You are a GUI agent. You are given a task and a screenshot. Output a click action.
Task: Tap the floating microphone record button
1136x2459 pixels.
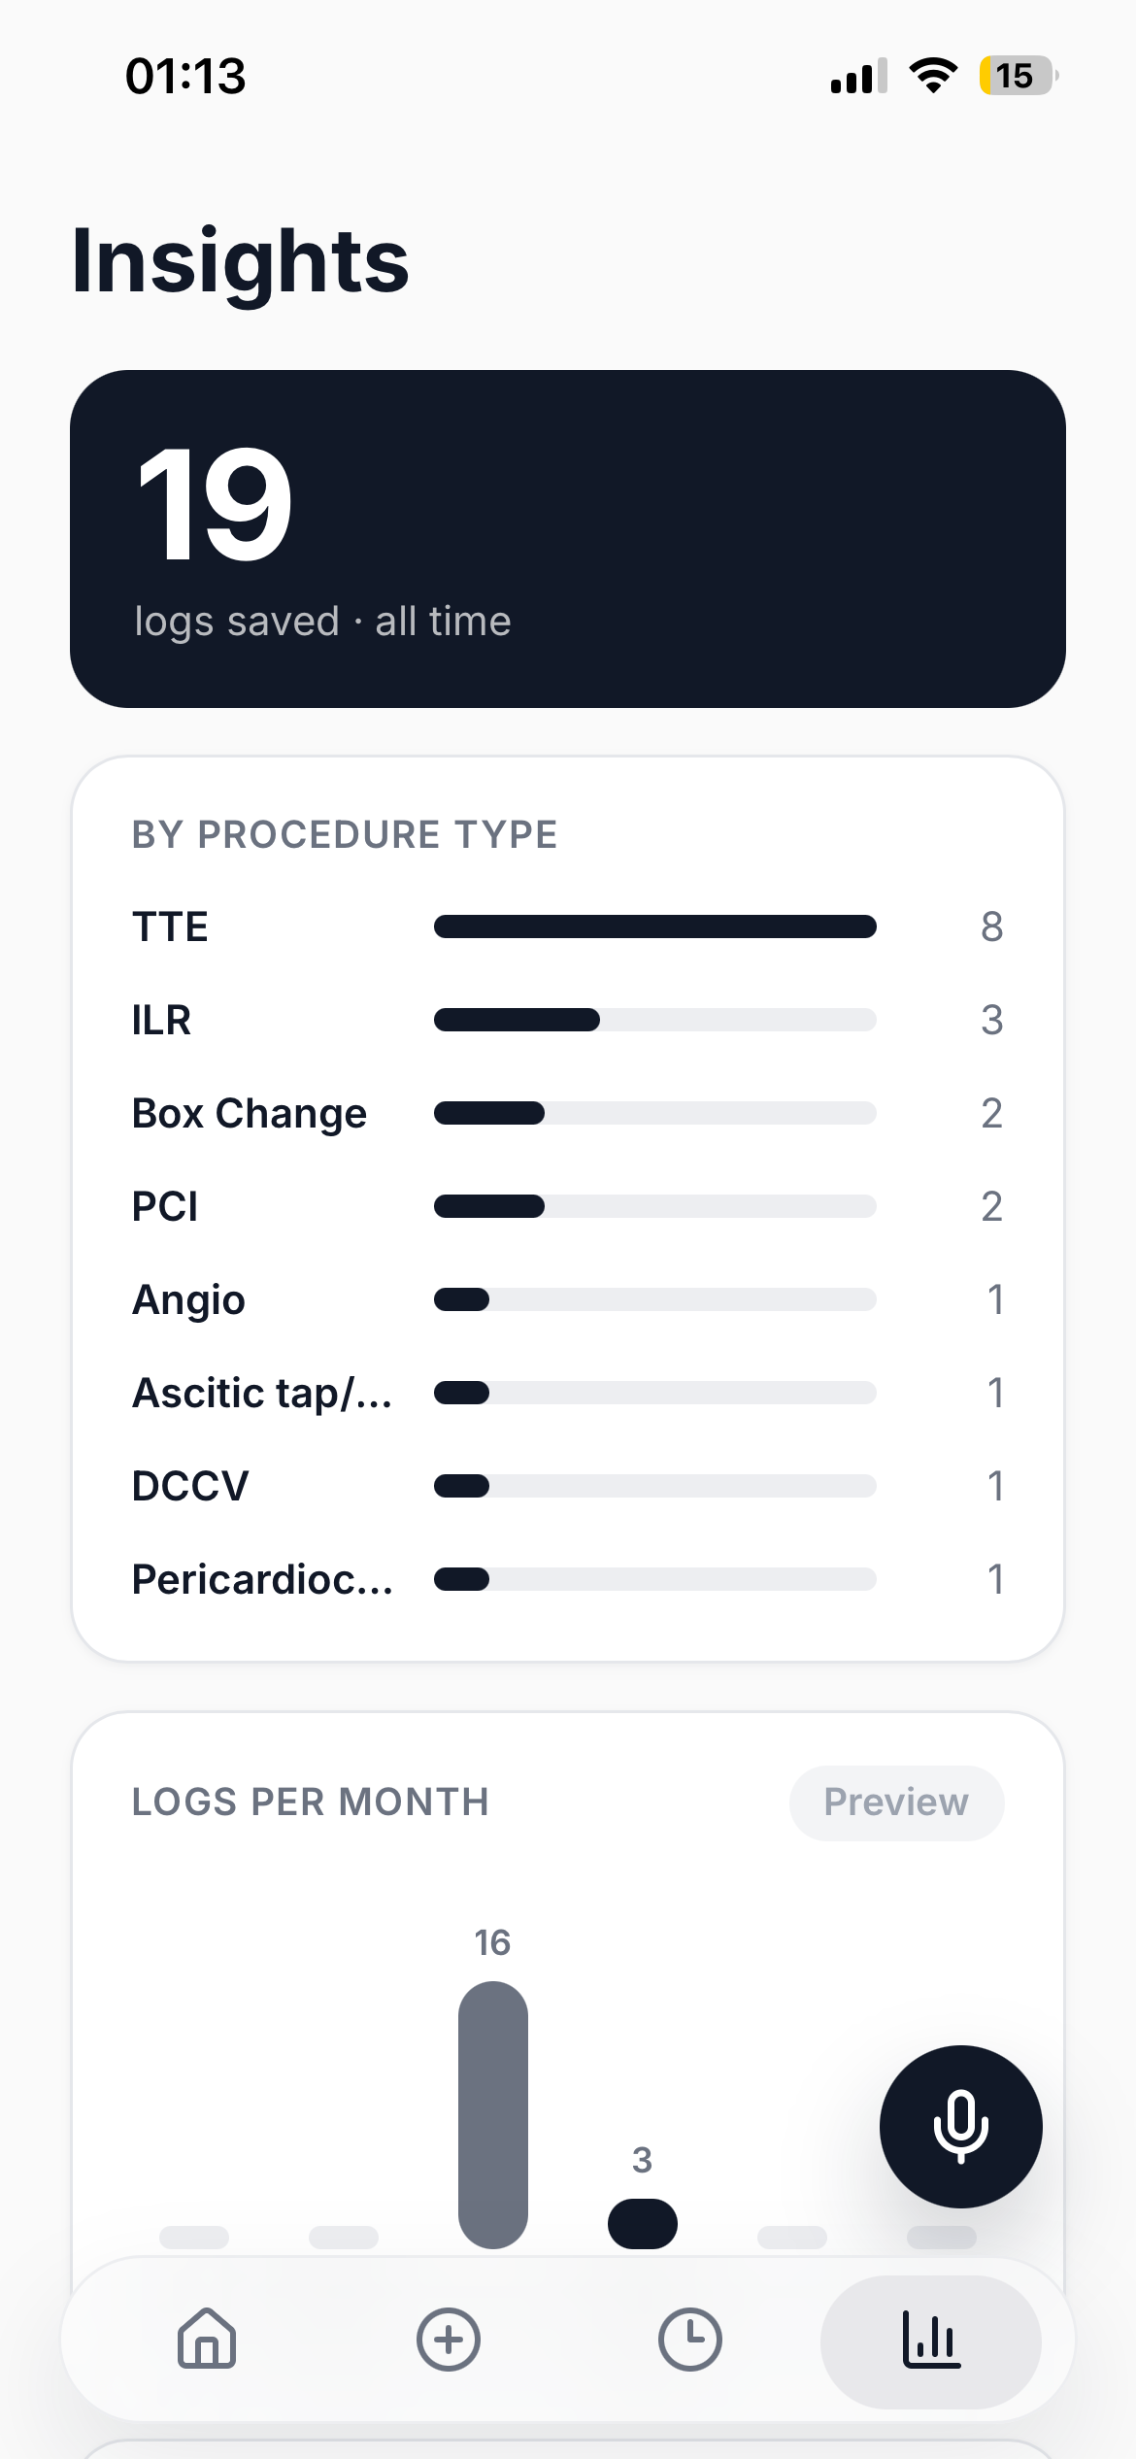coord(960,2126)
